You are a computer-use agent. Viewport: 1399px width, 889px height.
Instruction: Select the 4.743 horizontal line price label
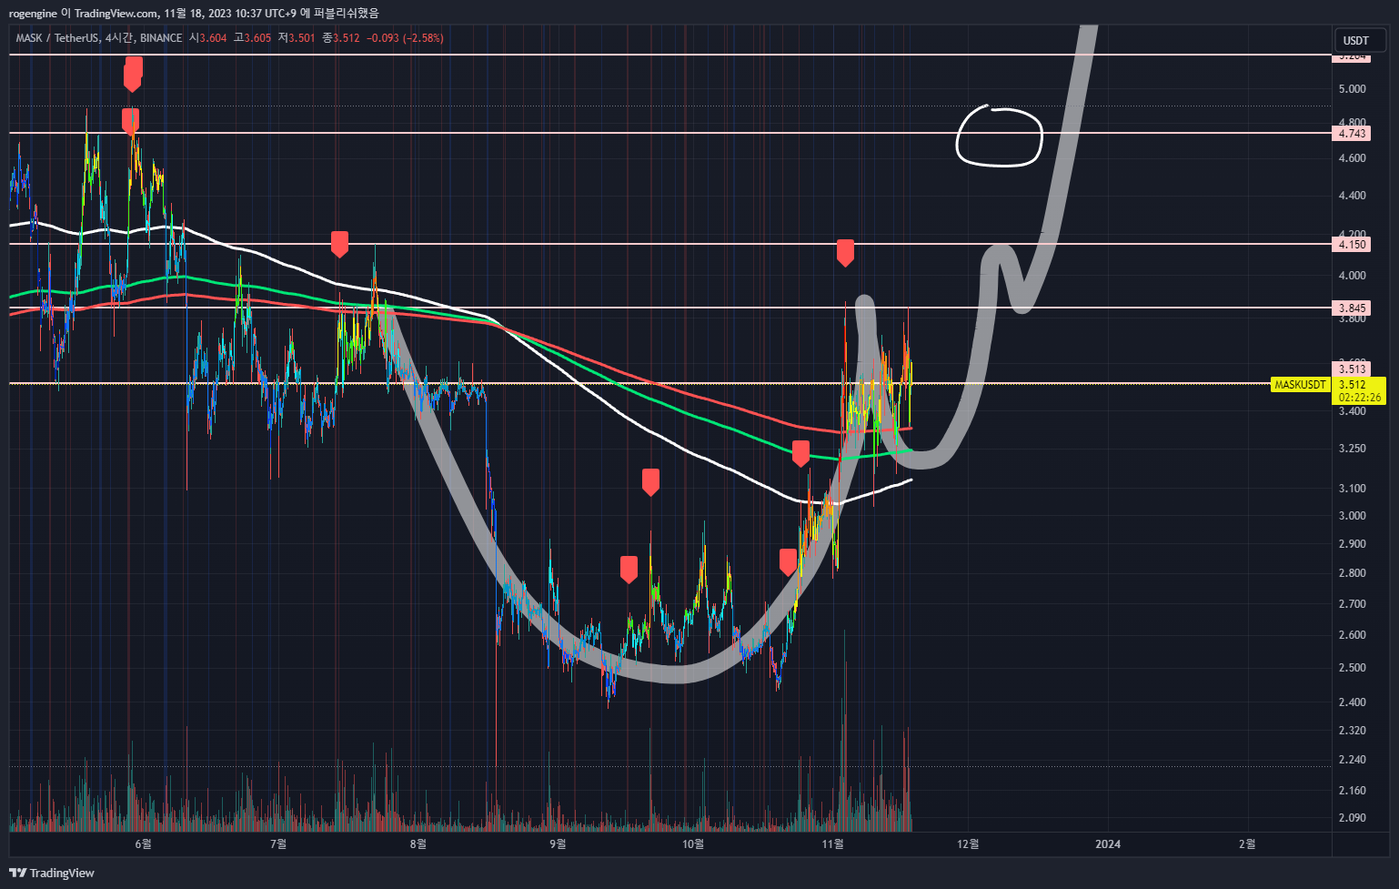coord(1352,134)
